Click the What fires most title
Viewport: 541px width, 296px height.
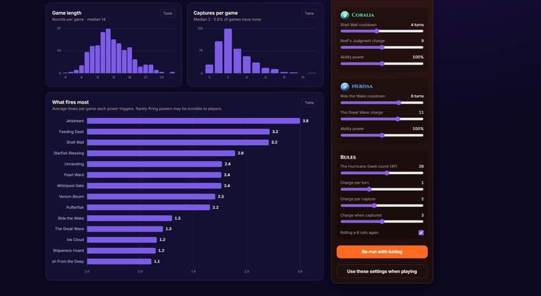(70, 102)
